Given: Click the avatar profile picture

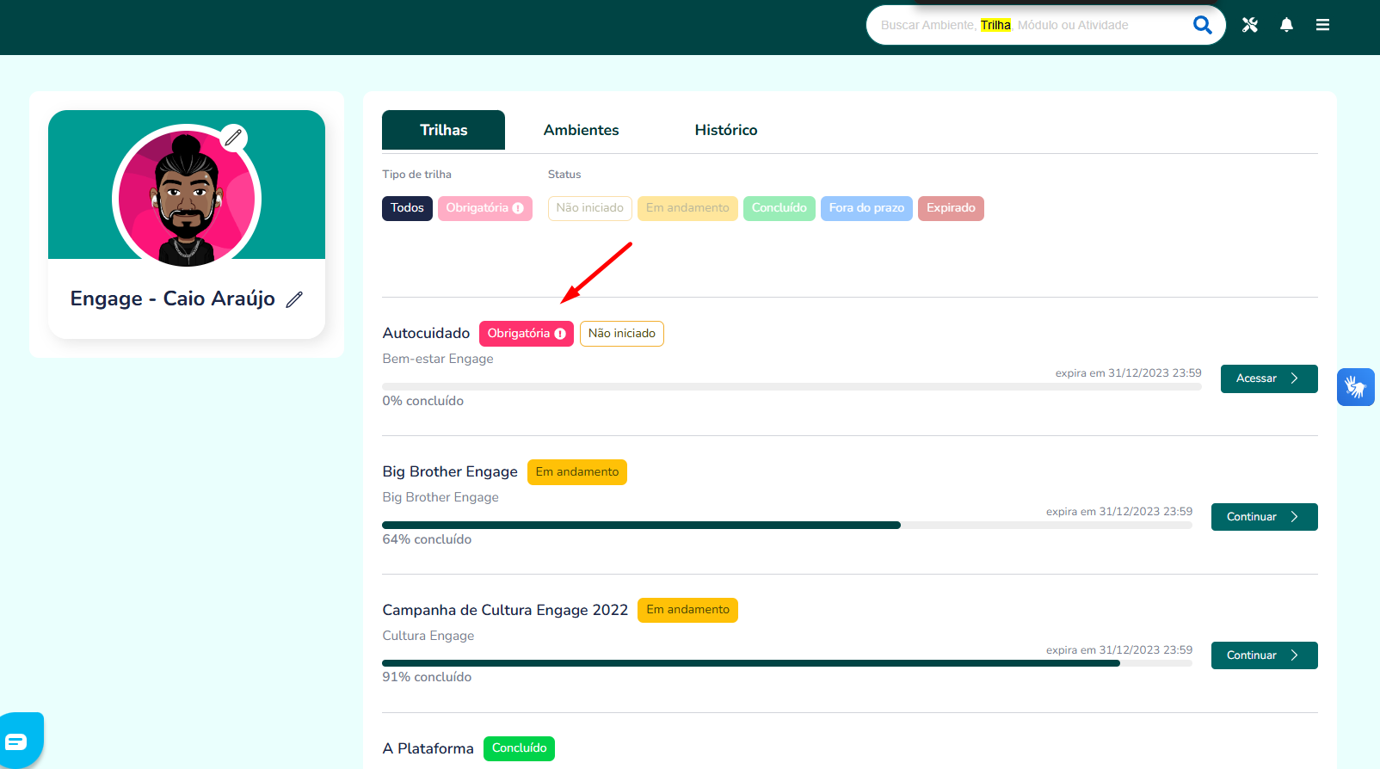Looking at the screenshot, I should pos(187,199).
